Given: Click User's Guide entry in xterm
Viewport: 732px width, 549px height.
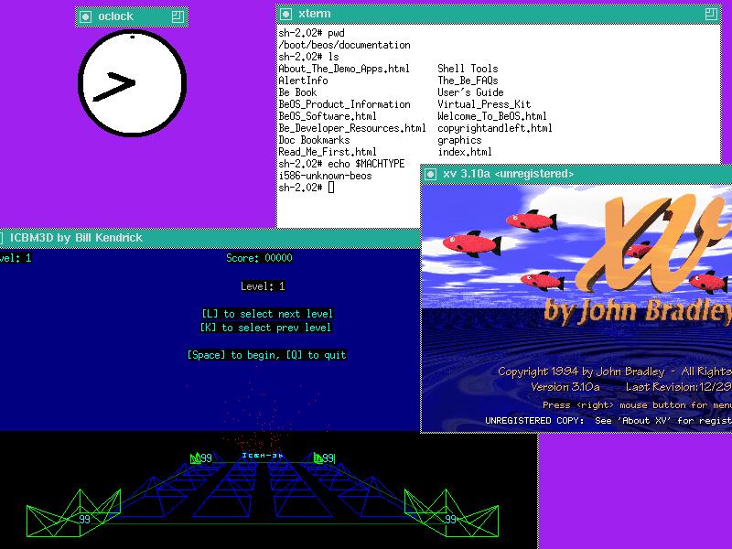Looking at the screenshot, I should pos(470,92).
